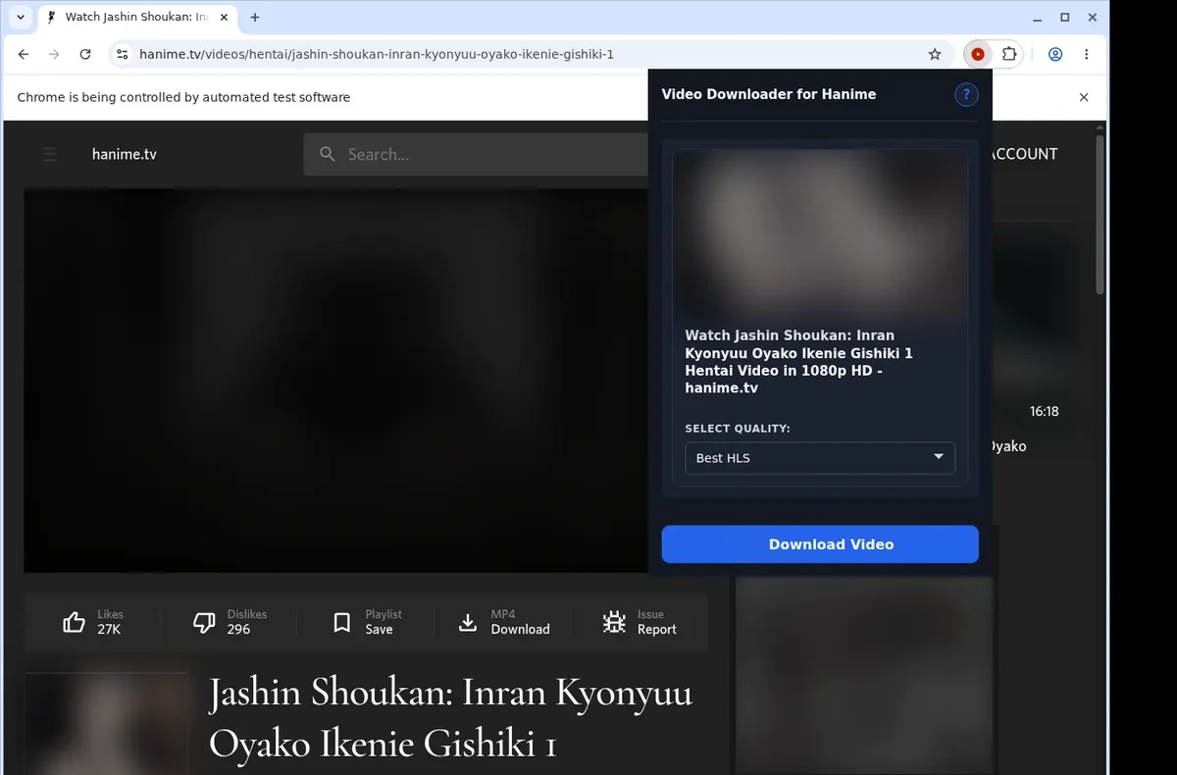Open the cover thumbnail beside the title
The image size is (1177, 775).
click(106, 723)
